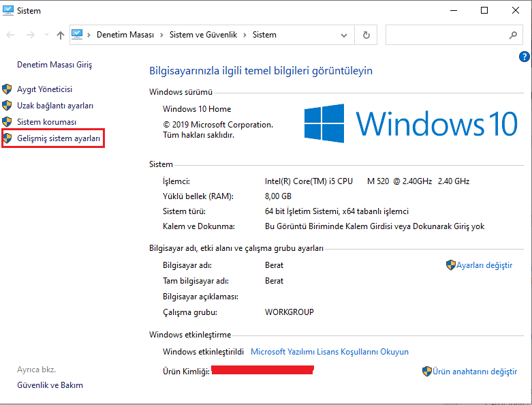Open Gelişmiş sistem ayarları link
Screen dimensions: 532x405
pyautogui.click(x=59, y=138)
